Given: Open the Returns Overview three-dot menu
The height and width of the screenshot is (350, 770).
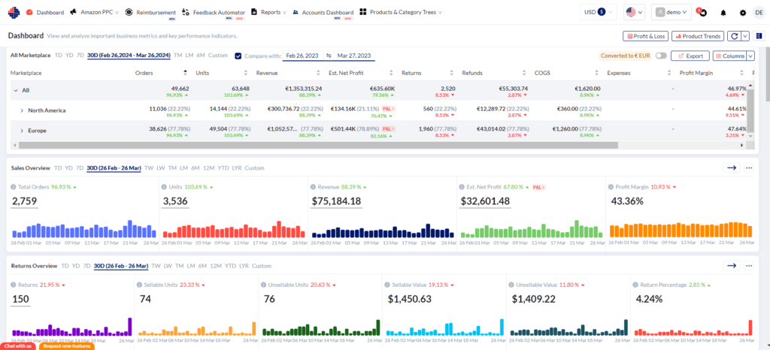Looking at the screenshot, I should (749, 266).
